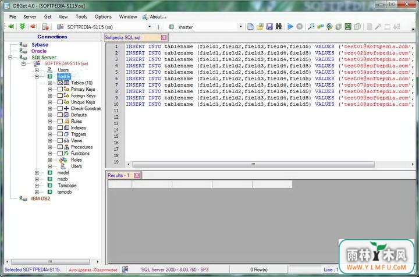Screen dimensions: 419x277
Task: Open the Tools menu
Action: [81, 17]
